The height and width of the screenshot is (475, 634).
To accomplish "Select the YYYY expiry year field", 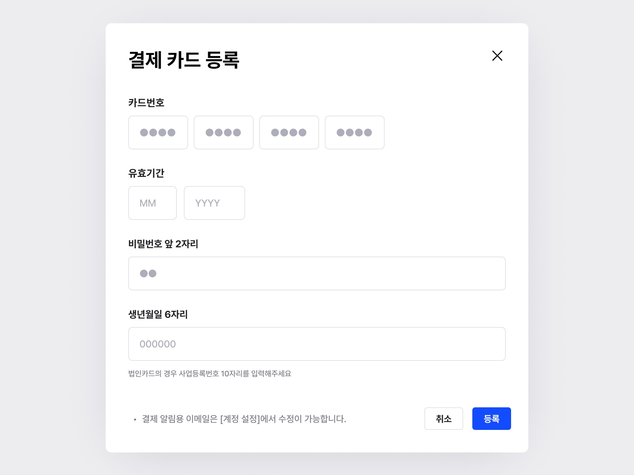I will coord(214,203).
